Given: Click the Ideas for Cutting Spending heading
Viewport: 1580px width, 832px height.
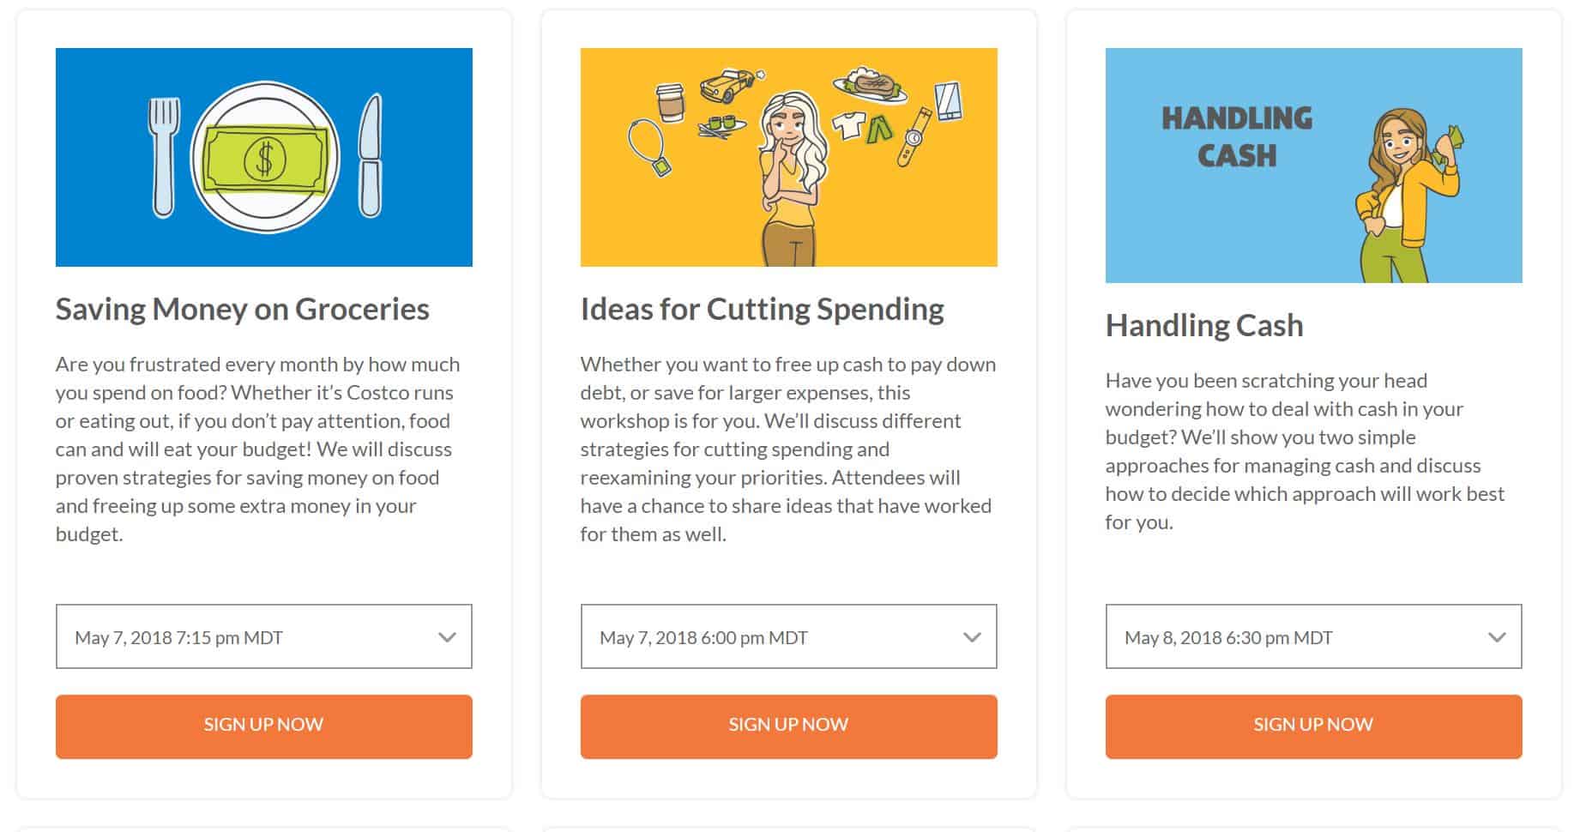Looking at the screenshot, I should (x=763, y=310).
